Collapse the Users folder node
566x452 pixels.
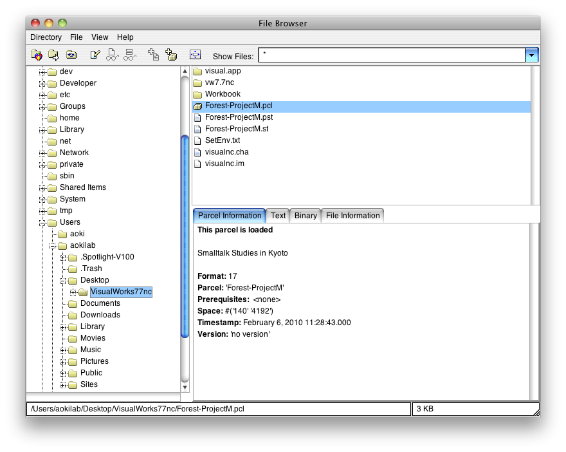pyautogui.click(x=42, y=223)
